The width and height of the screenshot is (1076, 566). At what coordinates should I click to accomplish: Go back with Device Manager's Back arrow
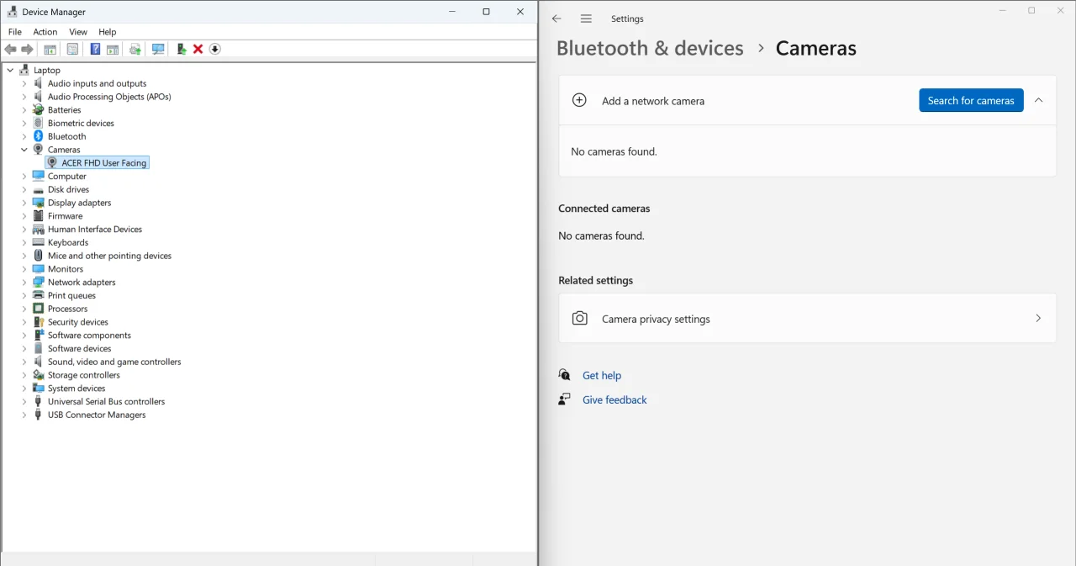(x=11, y=50)
